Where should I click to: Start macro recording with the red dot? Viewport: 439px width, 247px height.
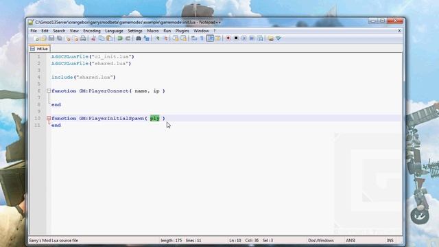(x=228, y=38)
